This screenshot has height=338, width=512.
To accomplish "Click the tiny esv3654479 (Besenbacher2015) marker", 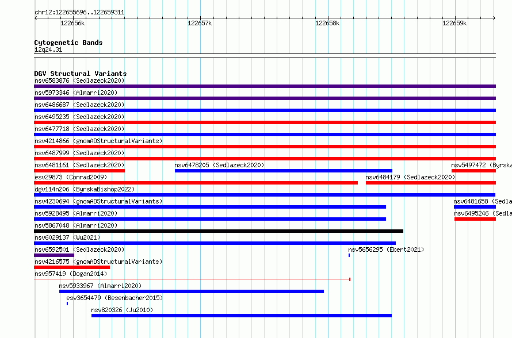I will (67, 304).
